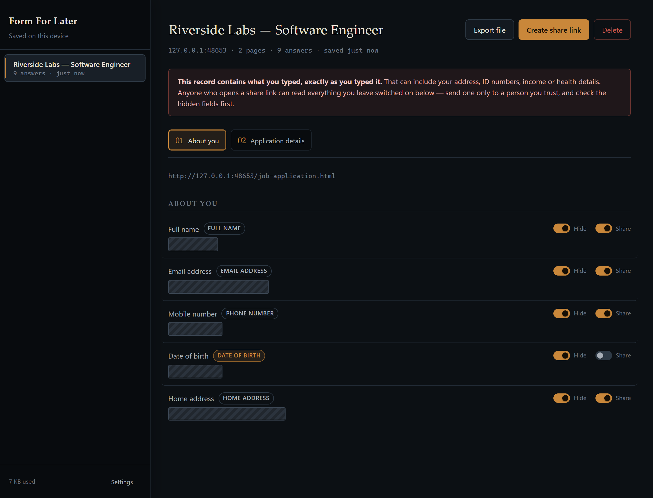
Task: Toggle Hide switch for Full name
Action: pos(561,229)
